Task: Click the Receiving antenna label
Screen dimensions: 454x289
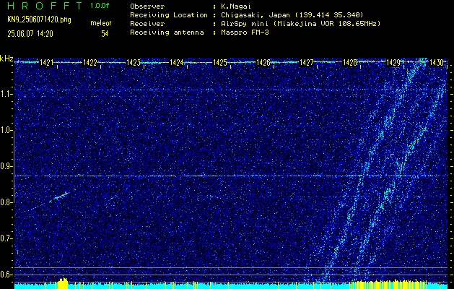Action: [167, 33]
